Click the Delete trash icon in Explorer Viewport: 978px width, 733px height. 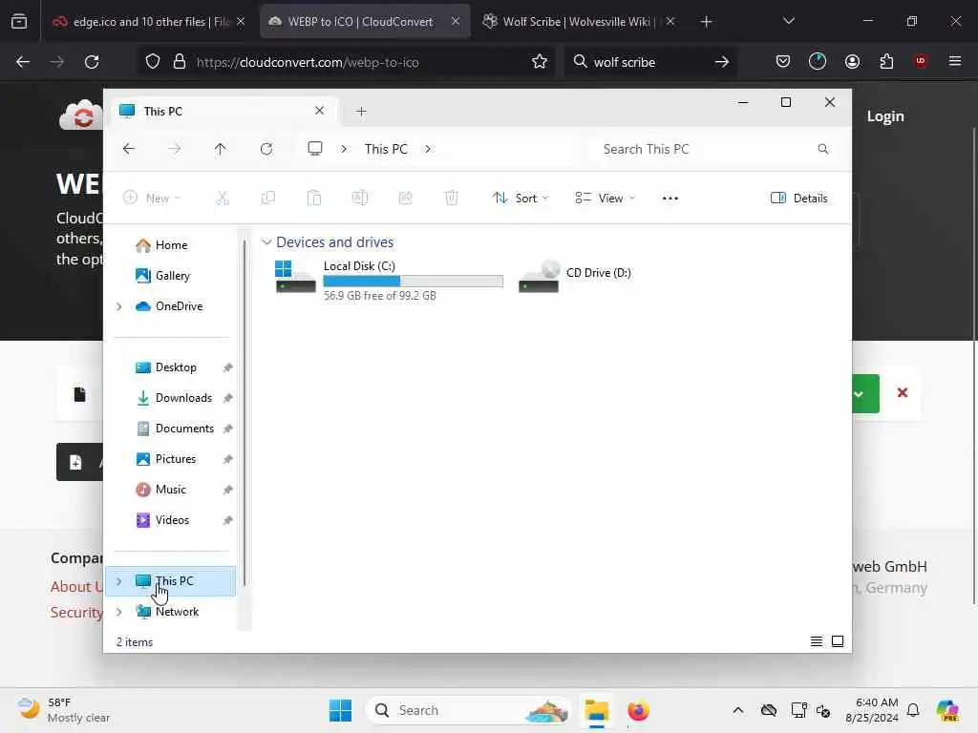pyautogui.click(x=452, y=199)
